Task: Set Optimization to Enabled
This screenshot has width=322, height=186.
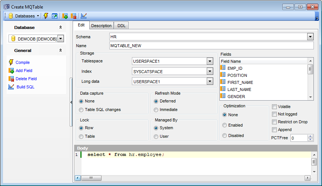Action: click(225, 125)
